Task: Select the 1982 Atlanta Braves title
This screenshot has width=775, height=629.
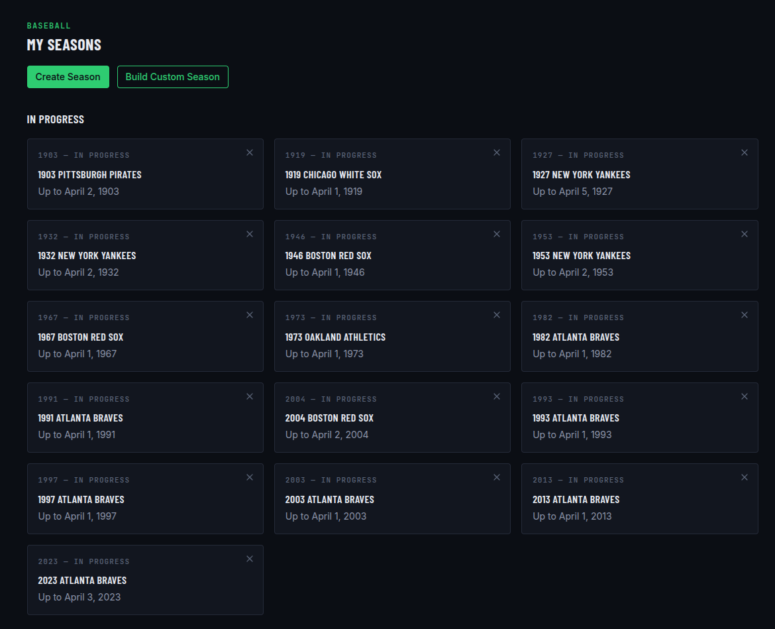Action: point(576,337)
